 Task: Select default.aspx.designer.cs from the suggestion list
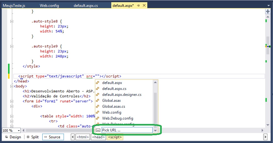tap(122, 95)
